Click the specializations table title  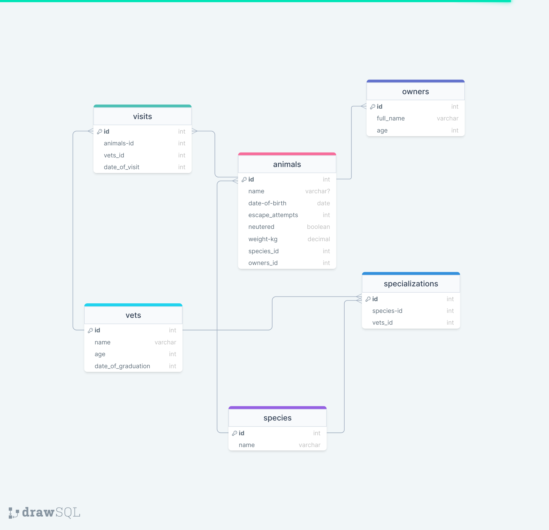click(x=411, y=284)
